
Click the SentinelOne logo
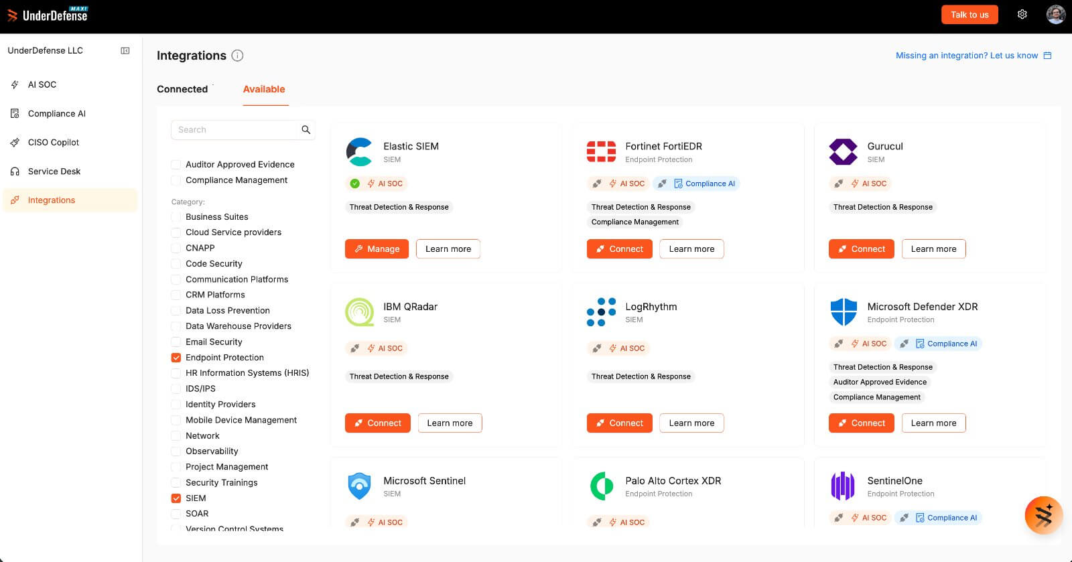[x=843, y=486]
